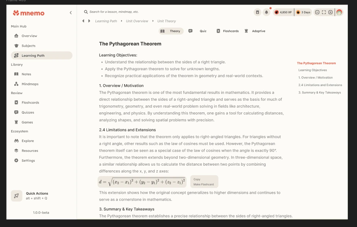Open the user avatar profile
Image resolution: width=357 pixels, height=227 pixels.
pyautogui.click(x=339, y=12)
